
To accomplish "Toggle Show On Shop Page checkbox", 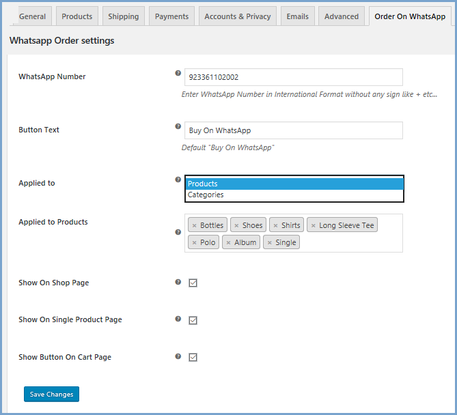I will 193,283.
